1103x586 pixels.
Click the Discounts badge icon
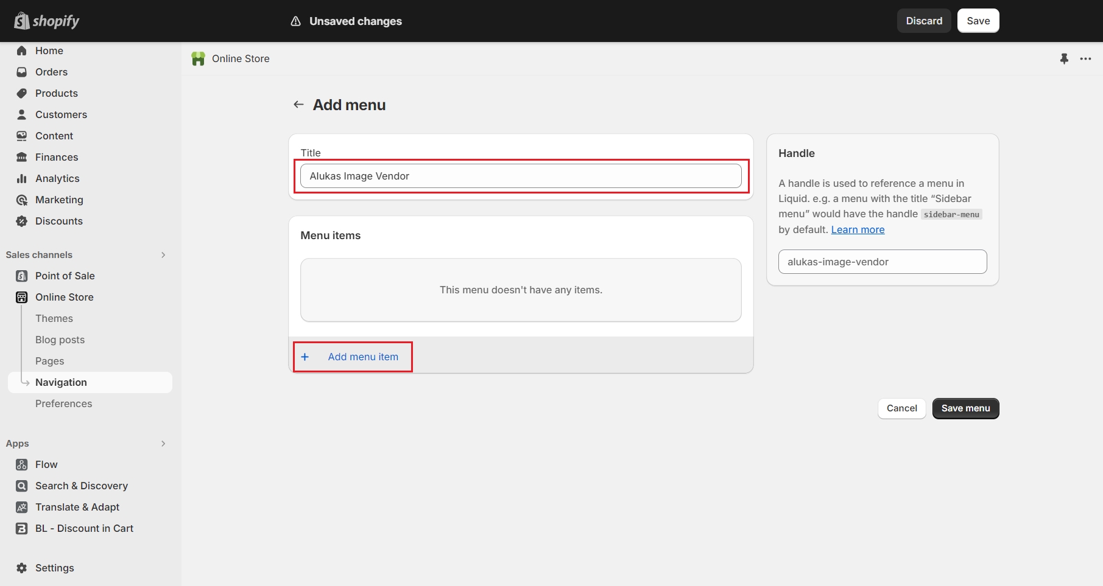[x=22, y=221]
